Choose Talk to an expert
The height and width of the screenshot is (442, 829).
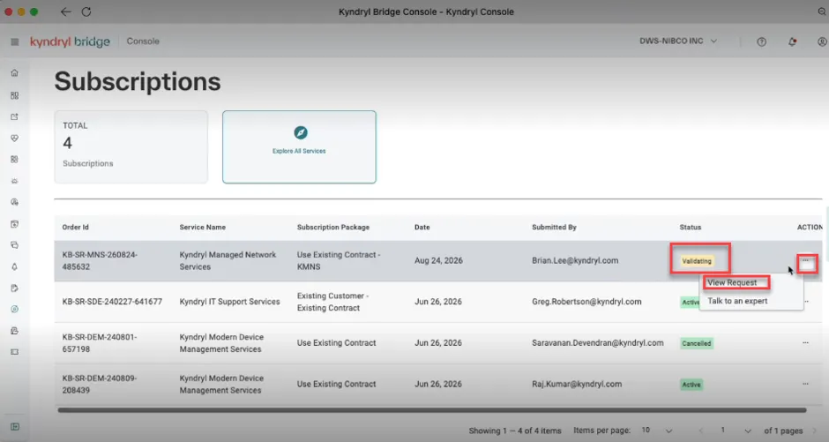737,302
